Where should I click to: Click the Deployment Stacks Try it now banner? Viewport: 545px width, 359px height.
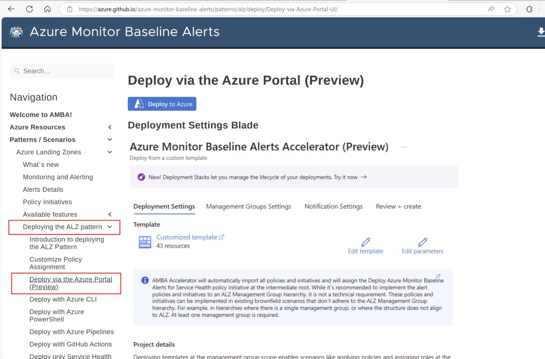pyautogui.click(x=294, y=177)
